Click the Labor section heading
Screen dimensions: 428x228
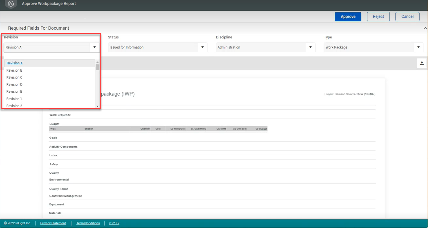click(x=53, y=156)
